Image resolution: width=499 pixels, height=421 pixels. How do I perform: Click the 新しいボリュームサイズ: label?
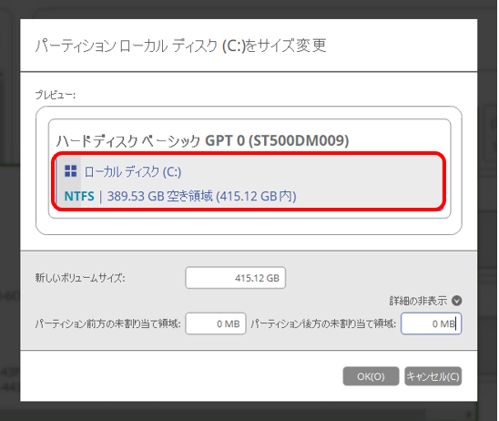(x=80, y=278)
